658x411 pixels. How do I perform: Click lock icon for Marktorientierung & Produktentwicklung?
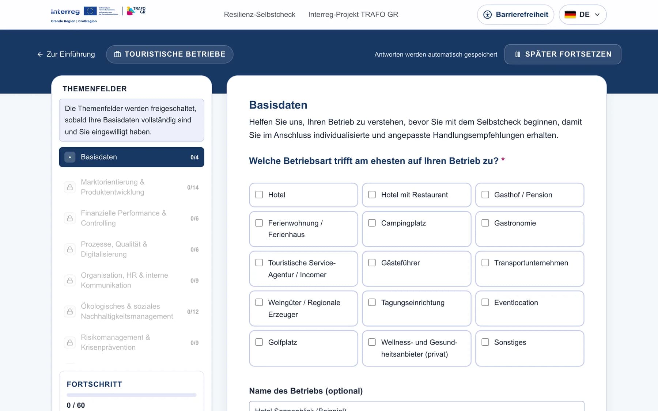tap(70, 187)
